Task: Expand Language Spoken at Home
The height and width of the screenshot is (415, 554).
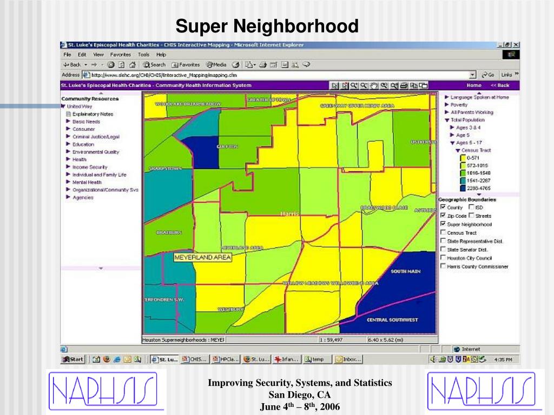Action: (446, 97)
